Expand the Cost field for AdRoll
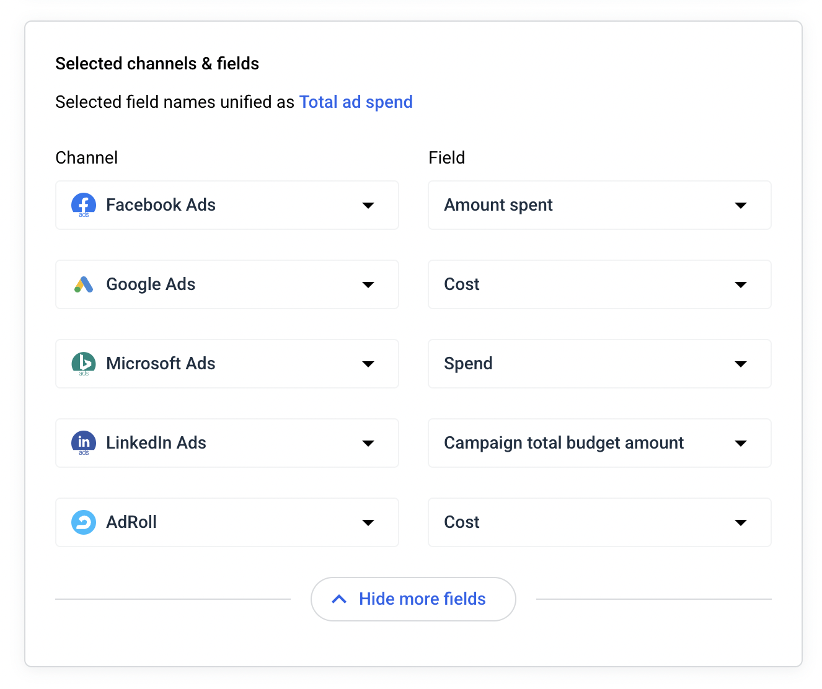Screen dimensions: 822x689 pyautogui.click(x=740, y=522)
